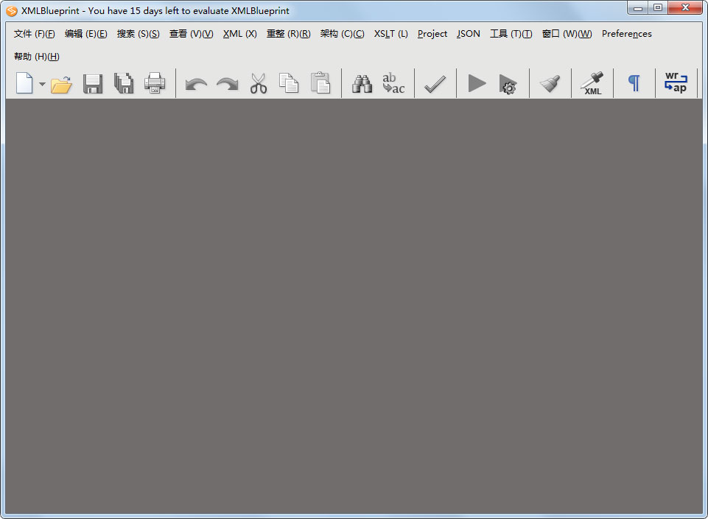
Task: Open the 查看 (V) menu
Action: tap(191, 34)
